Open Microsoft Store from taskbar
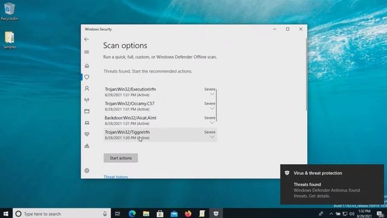387x218 pixels. [x=160, y=214]
